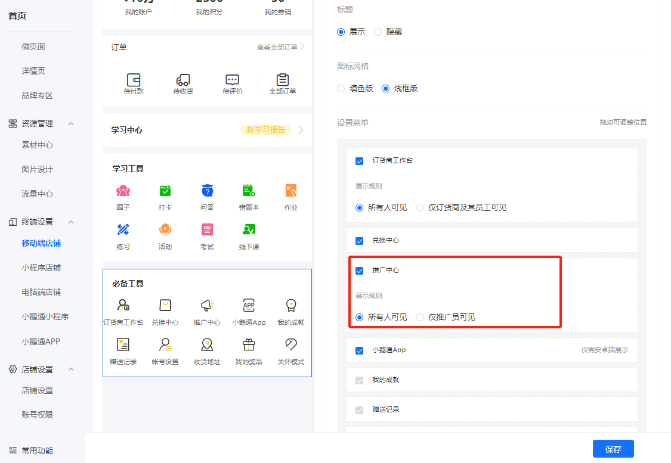
Task: Collapse the 终端设置 menu group
Action: pos(71,222)
